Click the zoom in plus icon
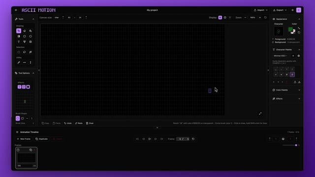The image size is (315, 177). [260, 18]
